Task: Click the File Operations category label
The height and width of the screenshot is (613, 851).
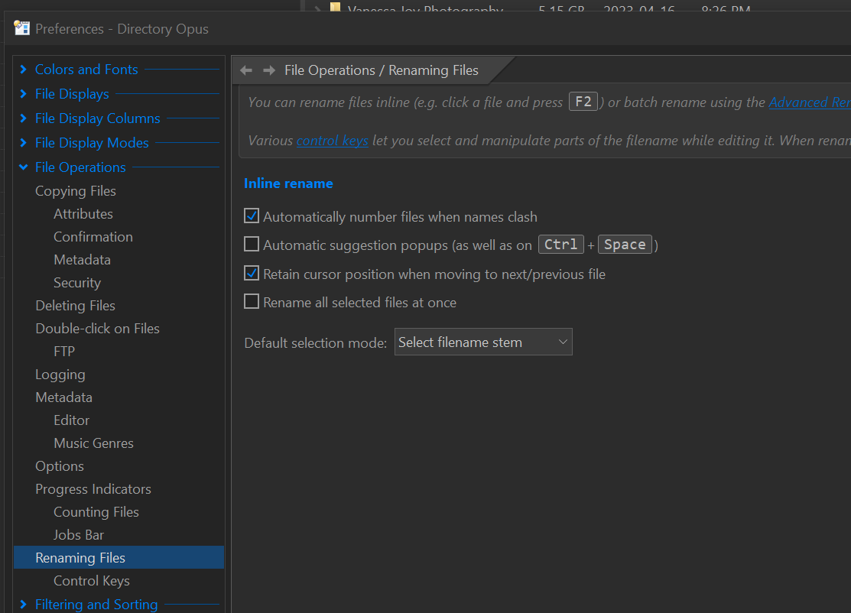Action: (80, 167)
